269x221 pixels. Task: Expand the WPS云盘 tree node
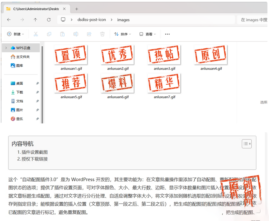pyautogui.click(x=6, y=48)
